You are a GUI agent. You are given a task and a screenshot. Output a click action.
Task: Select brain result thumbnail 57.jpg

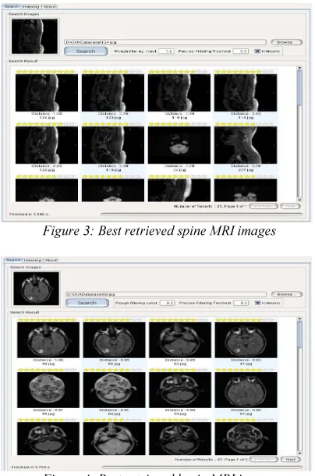[246, 390]
